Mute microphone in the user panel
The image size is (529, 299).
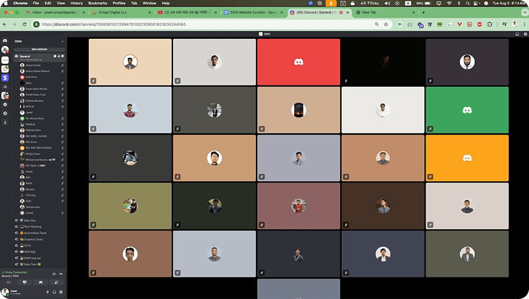click(x=47, y=292)
